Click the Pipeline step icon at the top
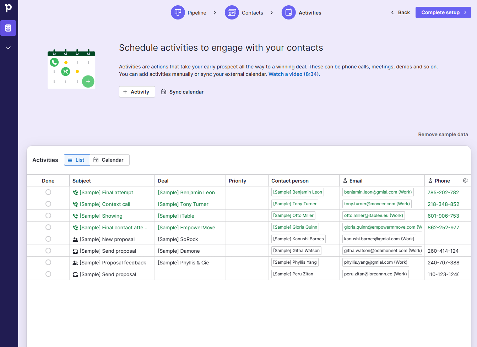This screenshot has width=477, height=347. tap(178, 12)
